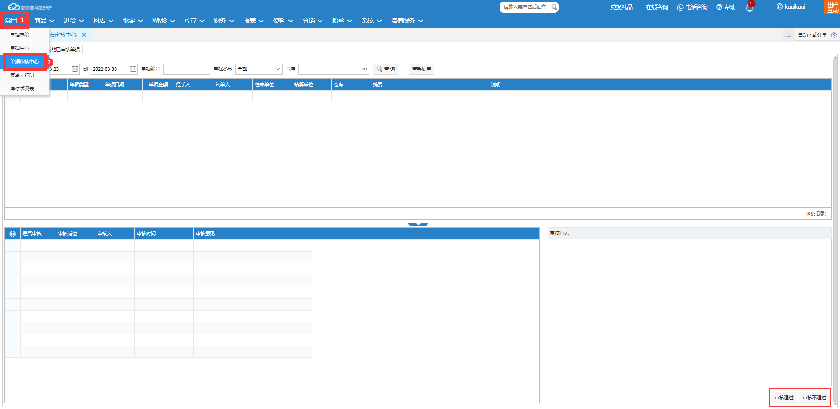Expand the 财务 menu
This screenshot has width=840, height=409.
tap(224, 21)
